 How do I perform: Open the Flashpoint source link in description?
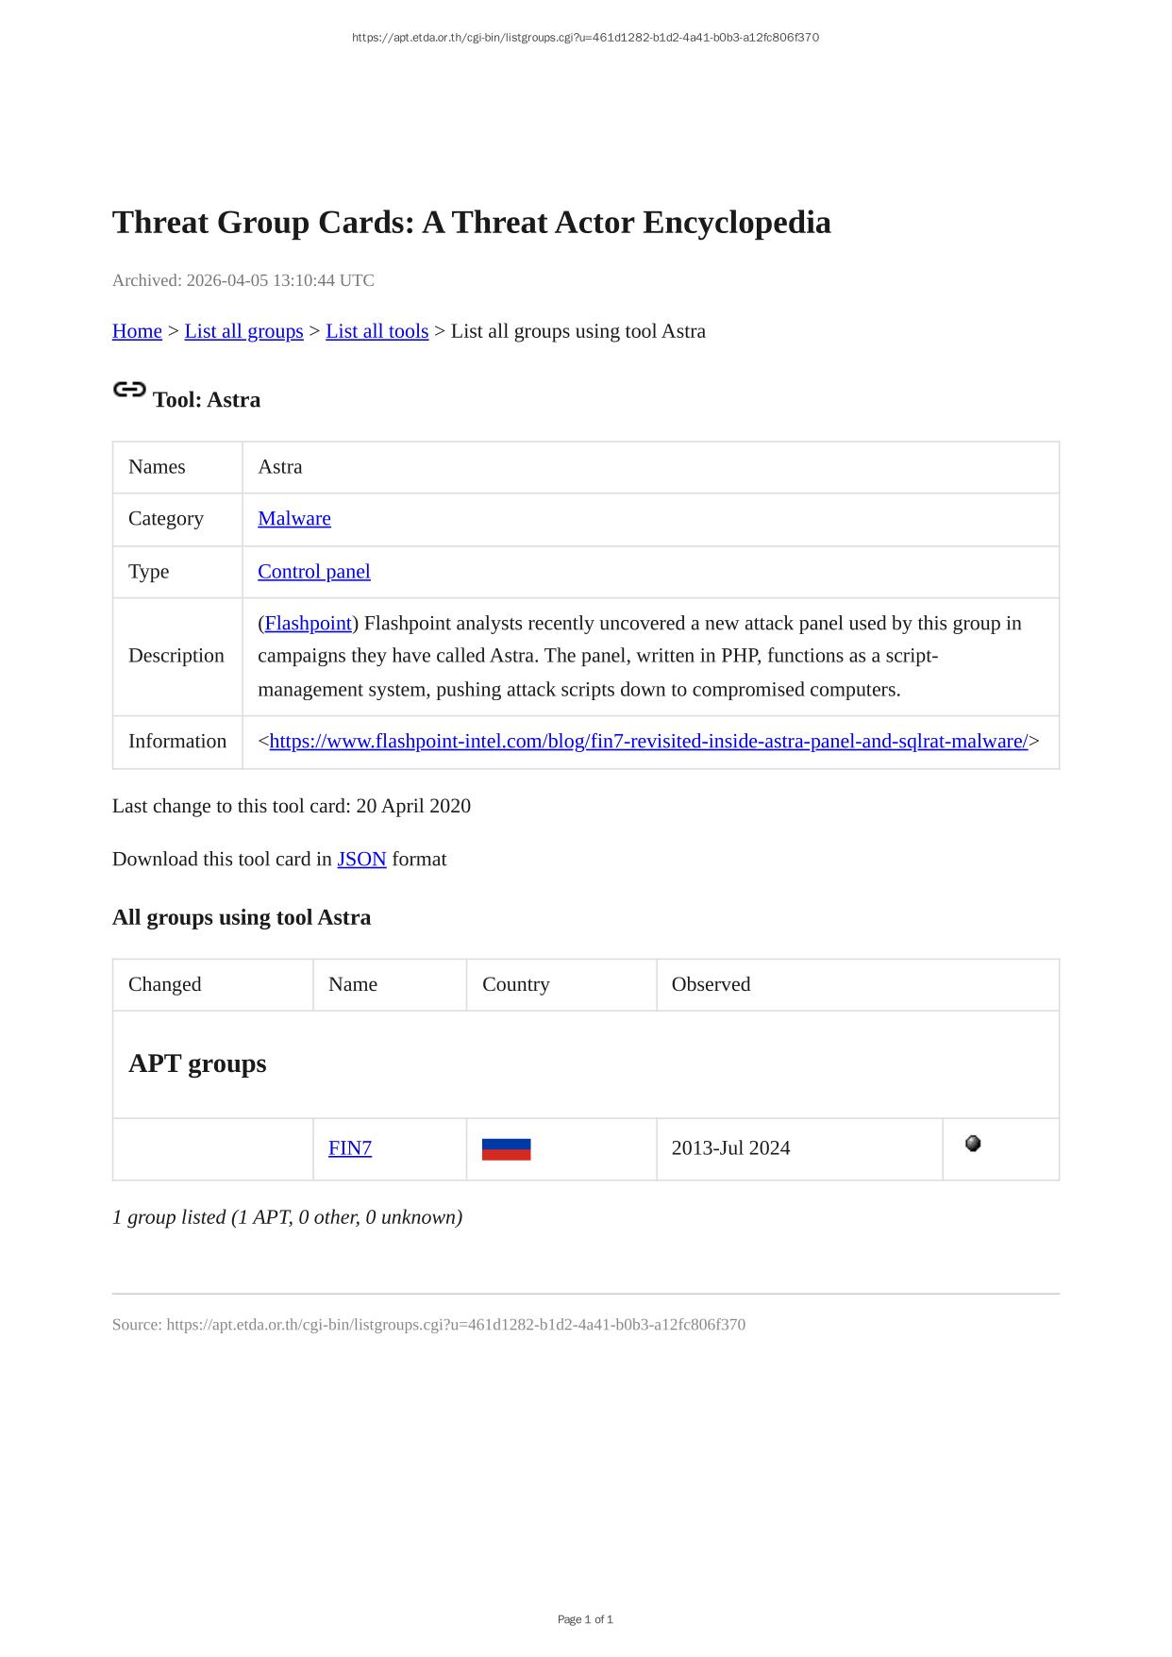click(309, 624)
